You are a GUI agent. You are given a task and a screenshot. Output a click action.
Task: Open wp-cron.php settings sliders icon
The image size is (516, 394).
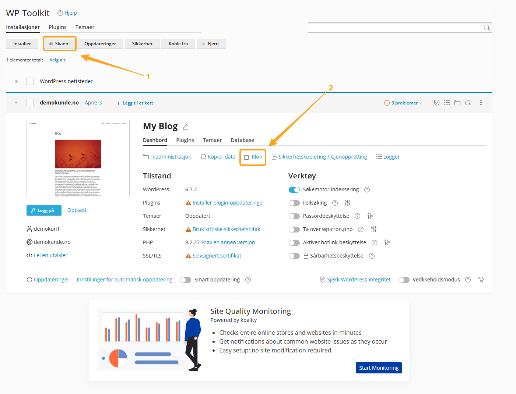point(373,229)
